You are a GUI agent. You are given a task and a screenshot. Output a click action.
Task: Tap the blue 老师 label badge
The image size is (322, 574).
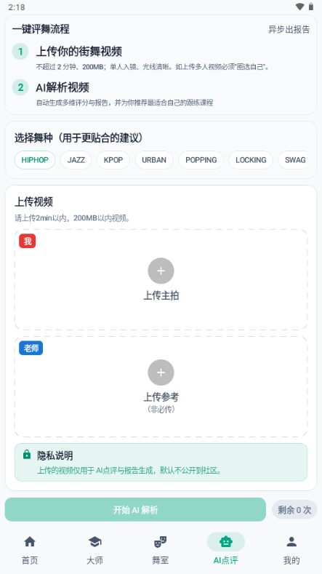point(31,348)
